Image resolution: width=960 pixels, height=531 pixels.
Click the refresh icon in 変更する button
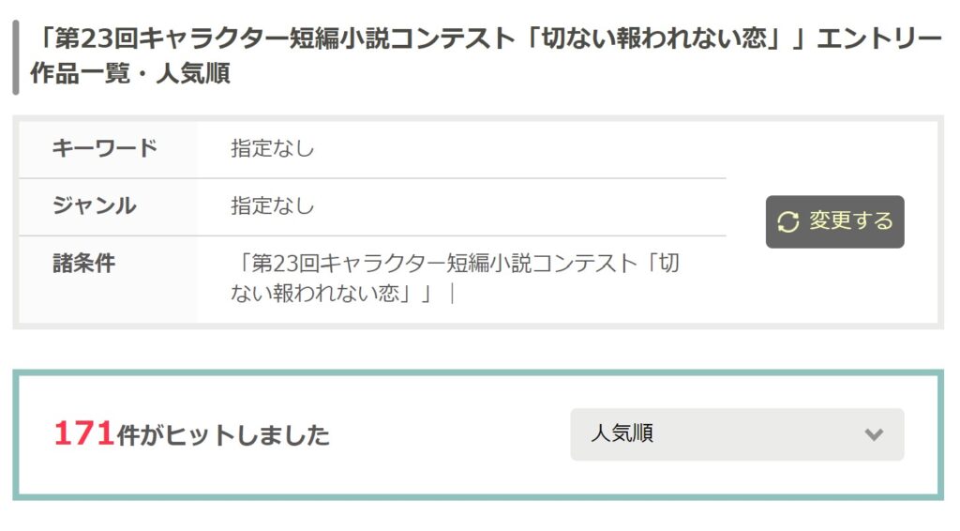[787, 221]
